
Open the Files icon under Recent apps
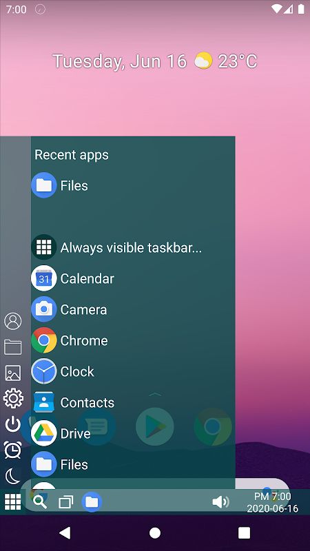point(44,185)
